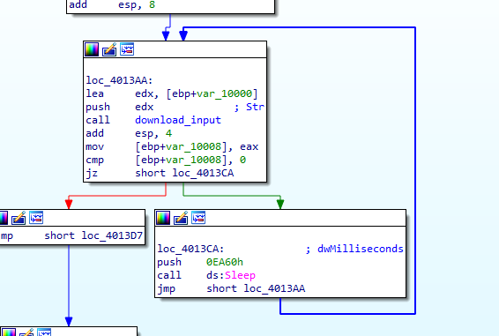
Task: Click group nodes icon in loc_4013D7 jump block
Action: [36, 218]
